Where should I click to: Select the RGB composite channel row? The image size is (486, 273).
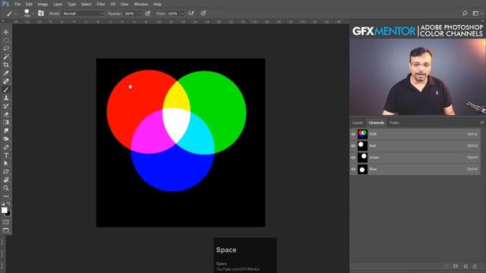415,134
